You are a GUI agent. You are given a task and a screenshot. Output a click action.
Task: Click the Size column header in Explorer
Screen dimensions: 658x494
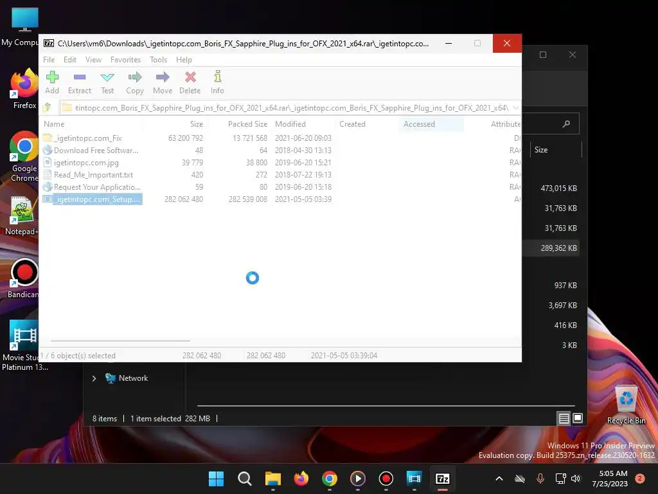click(x=556, y=150)
